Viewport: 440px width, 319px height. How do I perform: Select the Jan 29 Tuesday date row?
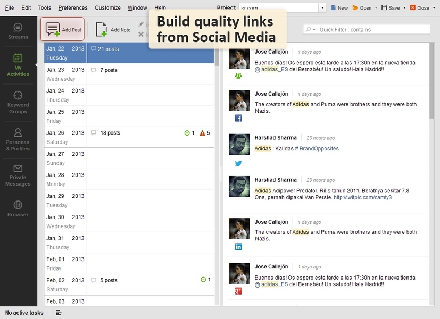click(x=129, y=200)
